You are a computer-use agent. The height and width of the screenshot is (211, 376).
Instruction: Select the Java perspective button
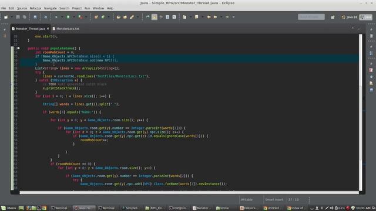(x=365, y=17)
